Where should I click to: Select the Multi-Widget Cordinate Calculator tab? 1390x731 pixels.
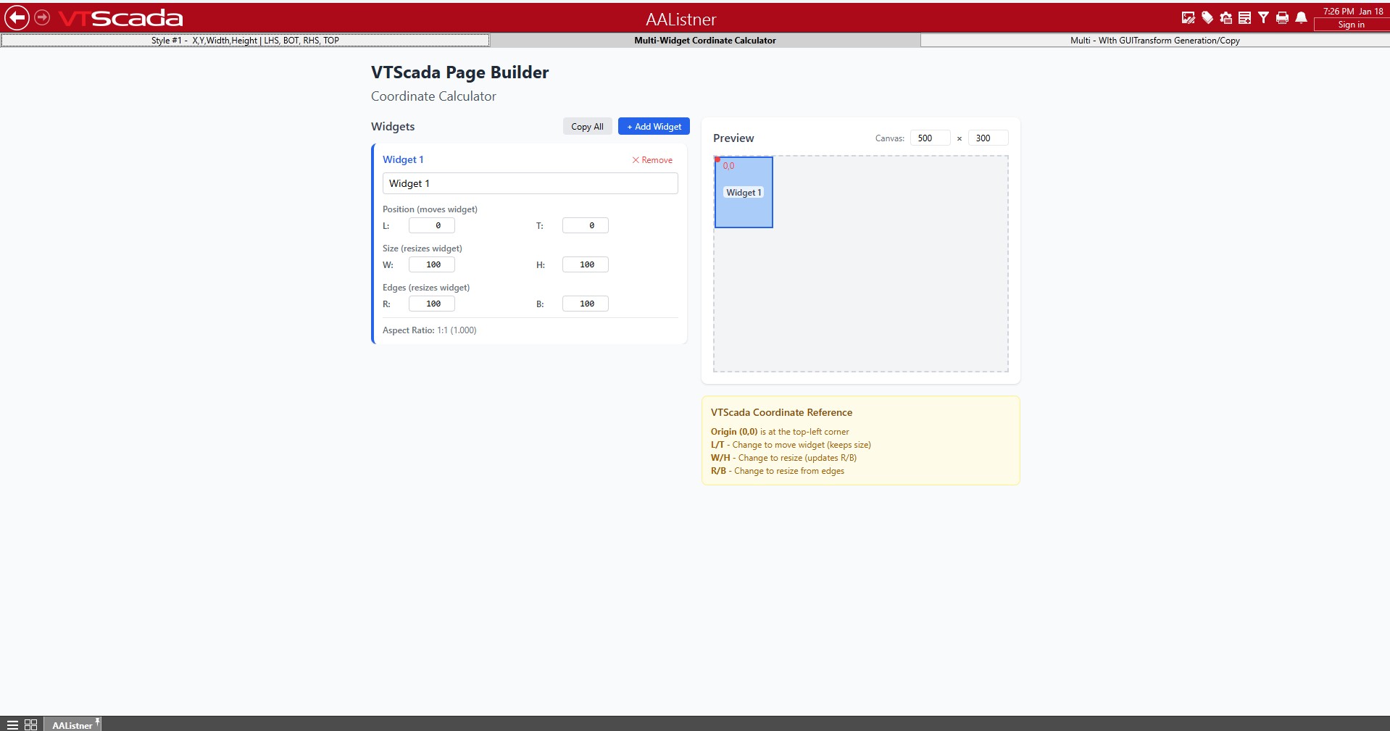click(704, 41)
